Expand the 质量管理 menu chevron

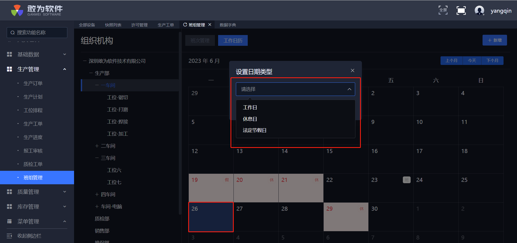tap(65, 192)
